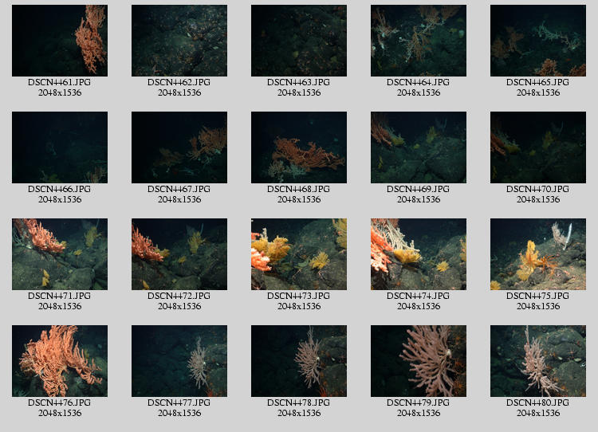Open the DSCN4480.JPG thumbnail
Screen dimensions: 598x432
[538, 361]
